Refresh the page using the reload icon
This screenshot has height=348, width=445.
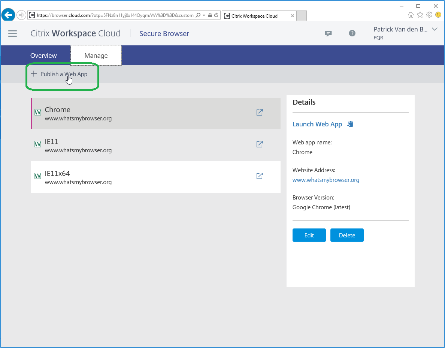pos(216,15)
